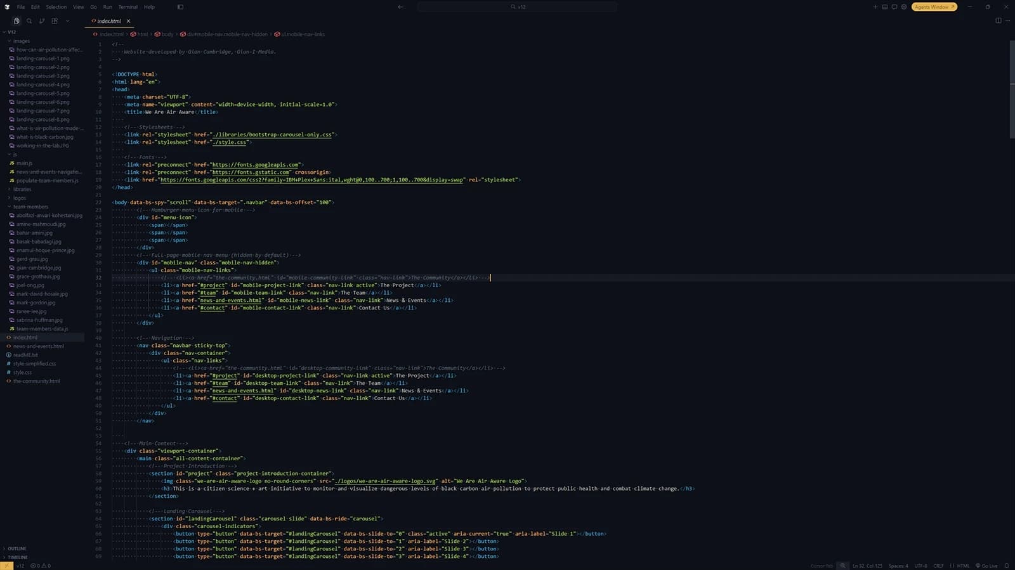This screenshot has width=1015, height=570.
Task: Open the Terminal menu
Action: coord(128,7)
